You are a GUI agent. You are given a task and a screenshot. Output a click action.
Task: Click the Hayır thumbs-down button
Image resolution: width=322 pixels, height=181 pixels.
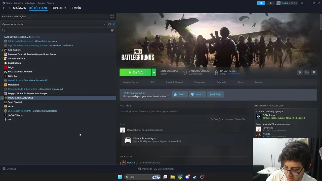tap(197, 94)
